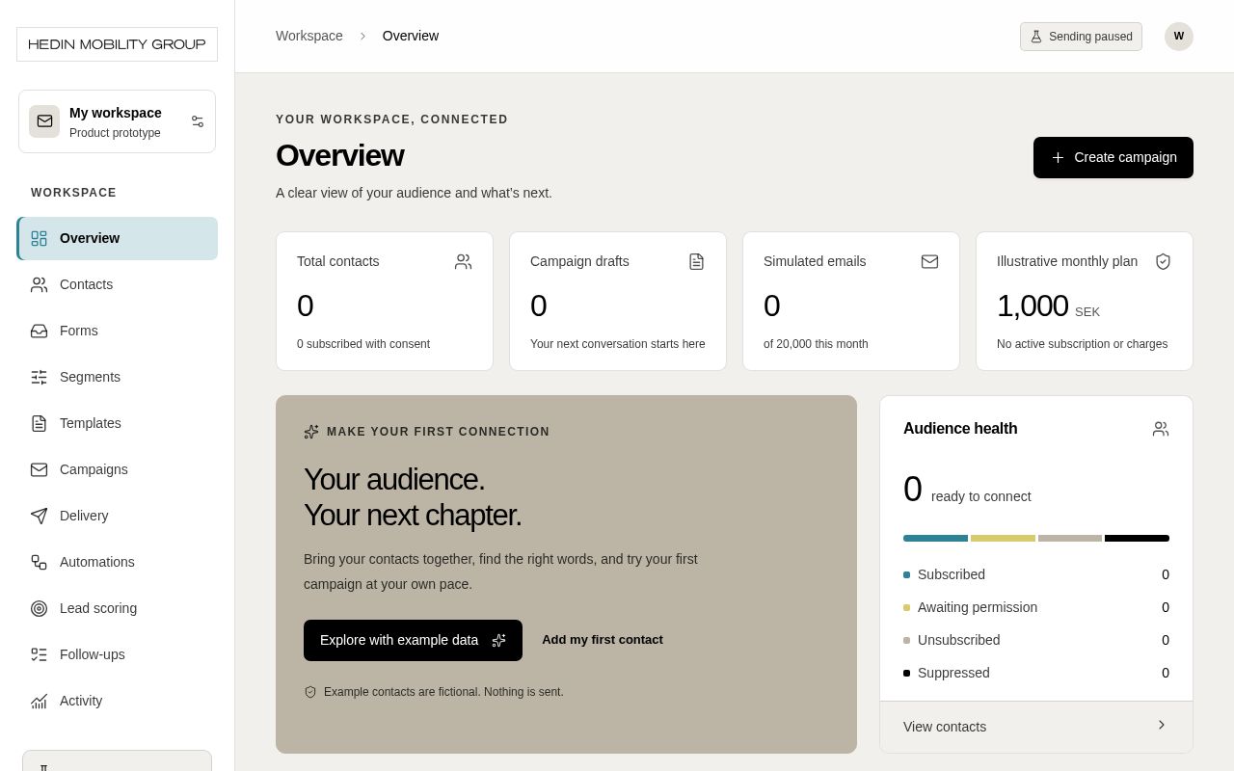
Task: Click Unsubscribed legend row
Action: coord(1036,640)
